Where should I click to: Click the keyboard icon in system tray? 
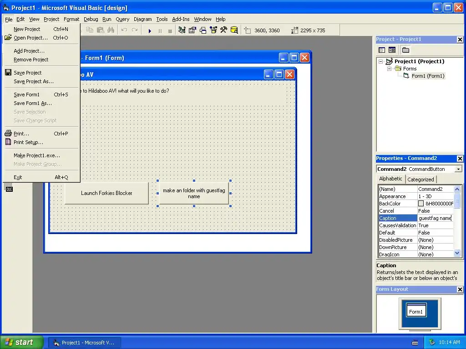(415, 343)
